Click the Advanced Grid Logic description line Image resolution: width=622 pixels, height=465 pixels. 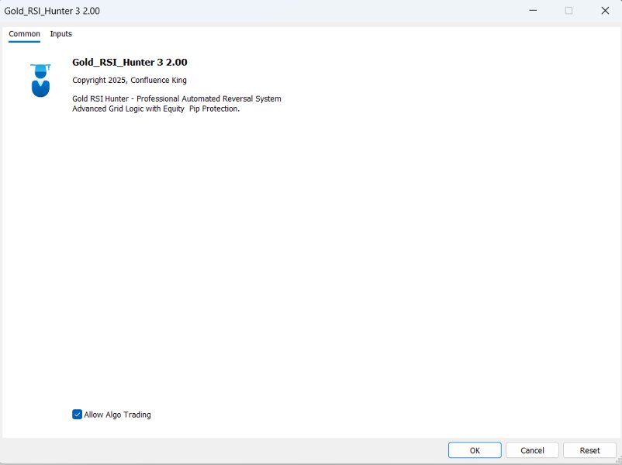point(156,108)
